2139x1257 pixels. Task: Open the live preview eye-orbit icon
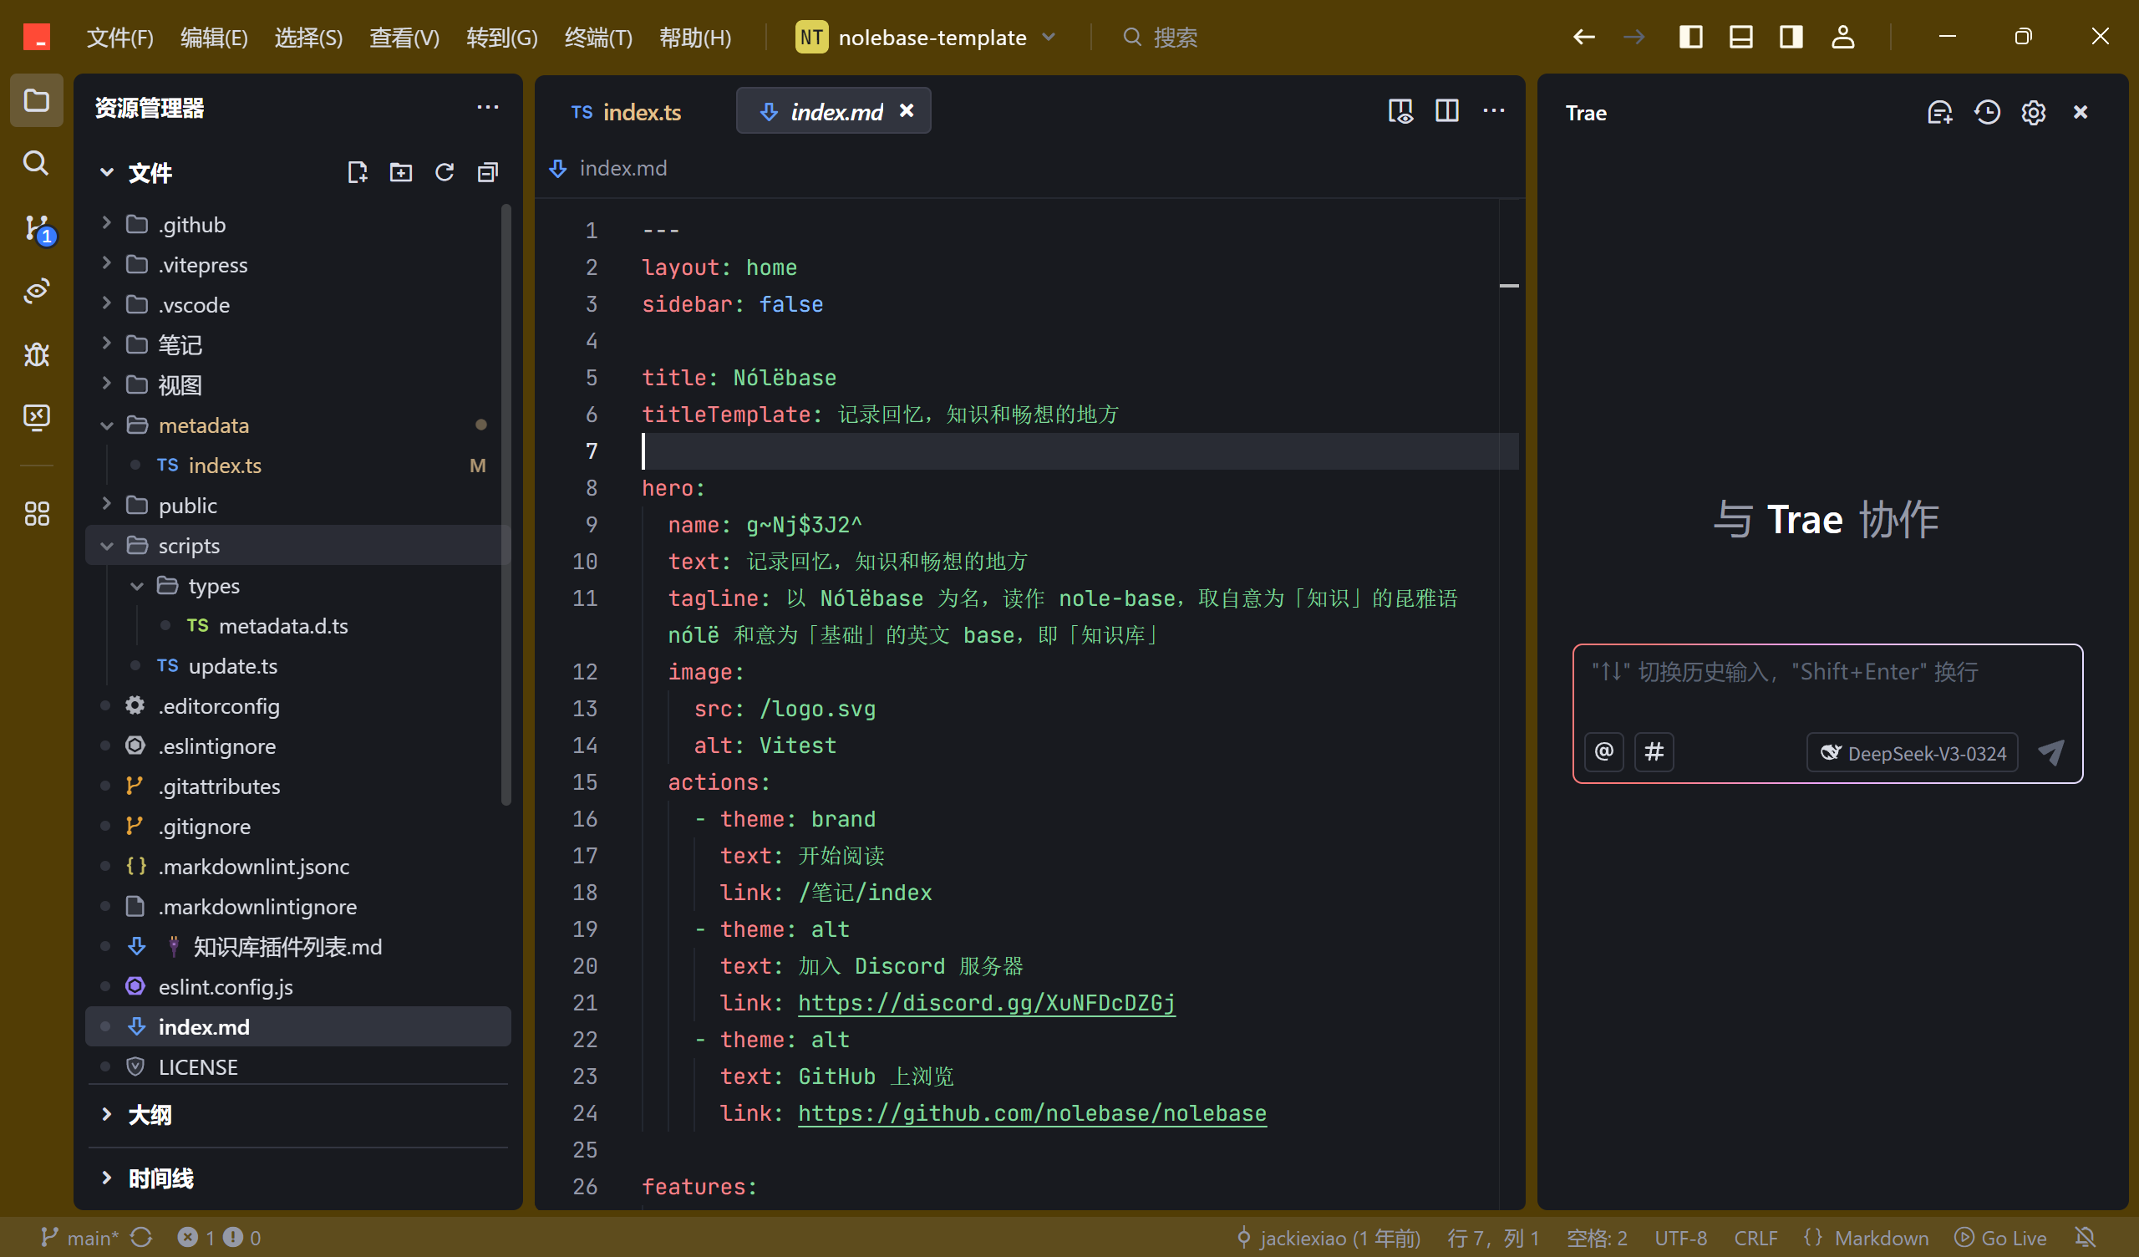[x=36, y=291]
